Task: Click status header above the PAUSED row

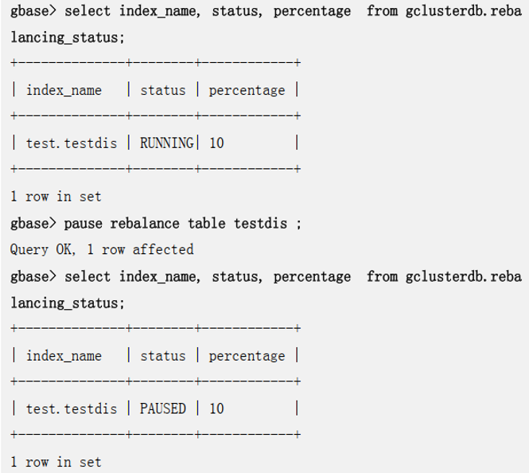Action: (x=162, y=356)
